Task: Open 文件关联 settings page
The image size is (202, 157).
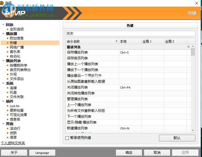Action: pos(17,97)
